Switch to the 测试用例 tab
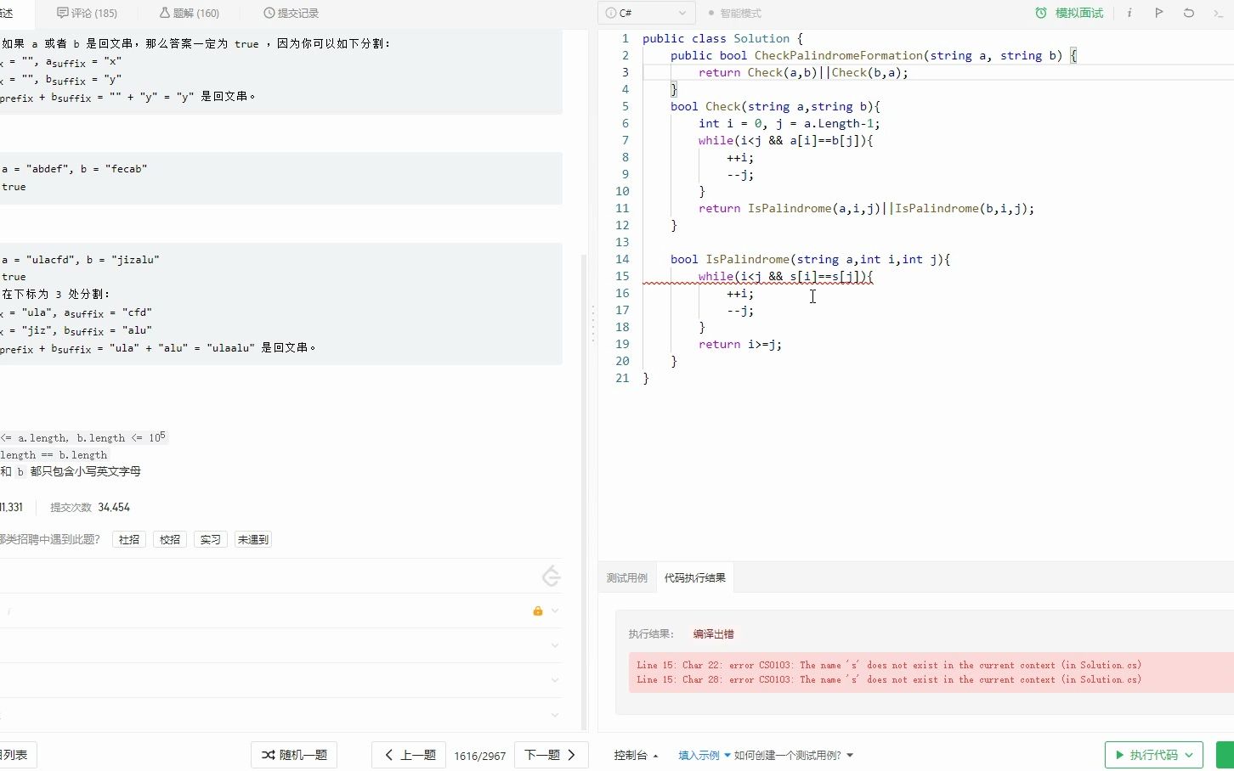The height and width of the screenshot is (771, 1234). pos(627,577)
